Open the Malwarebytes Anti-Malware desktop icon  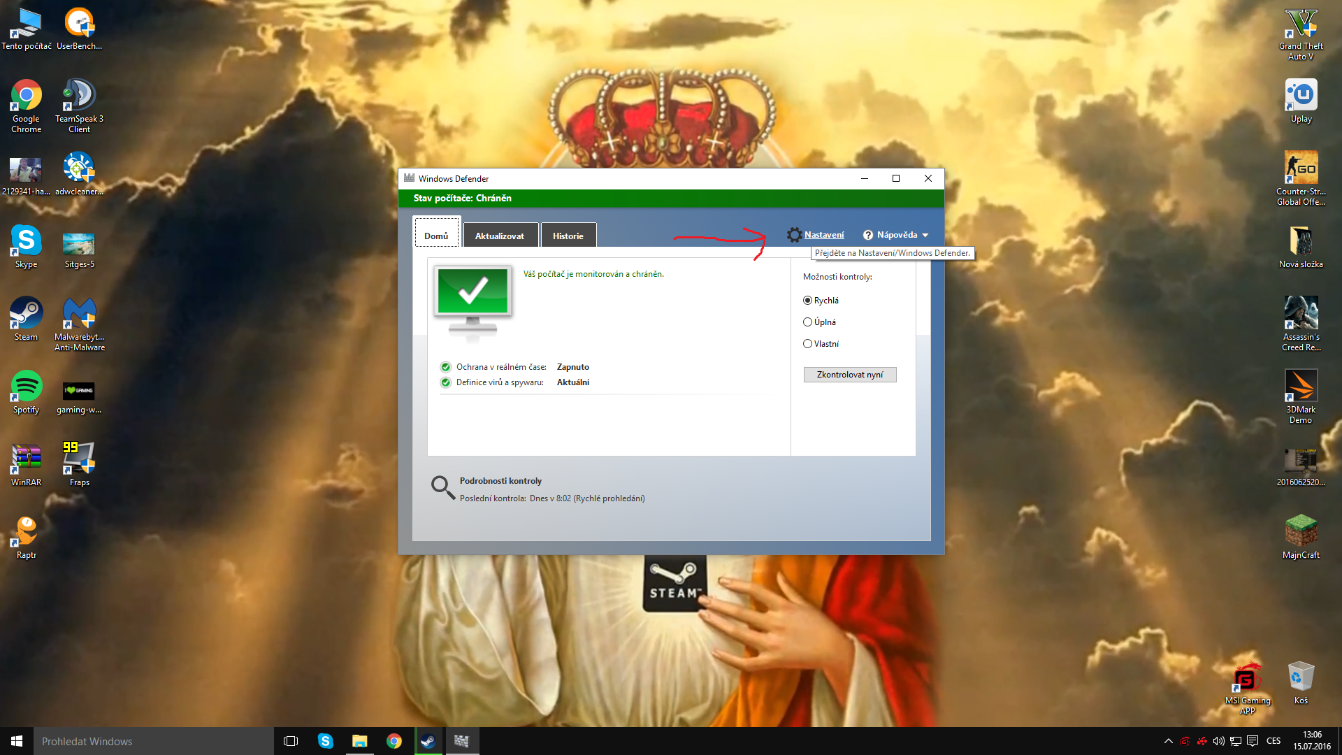pyautogui.click(x=79, y=314)
